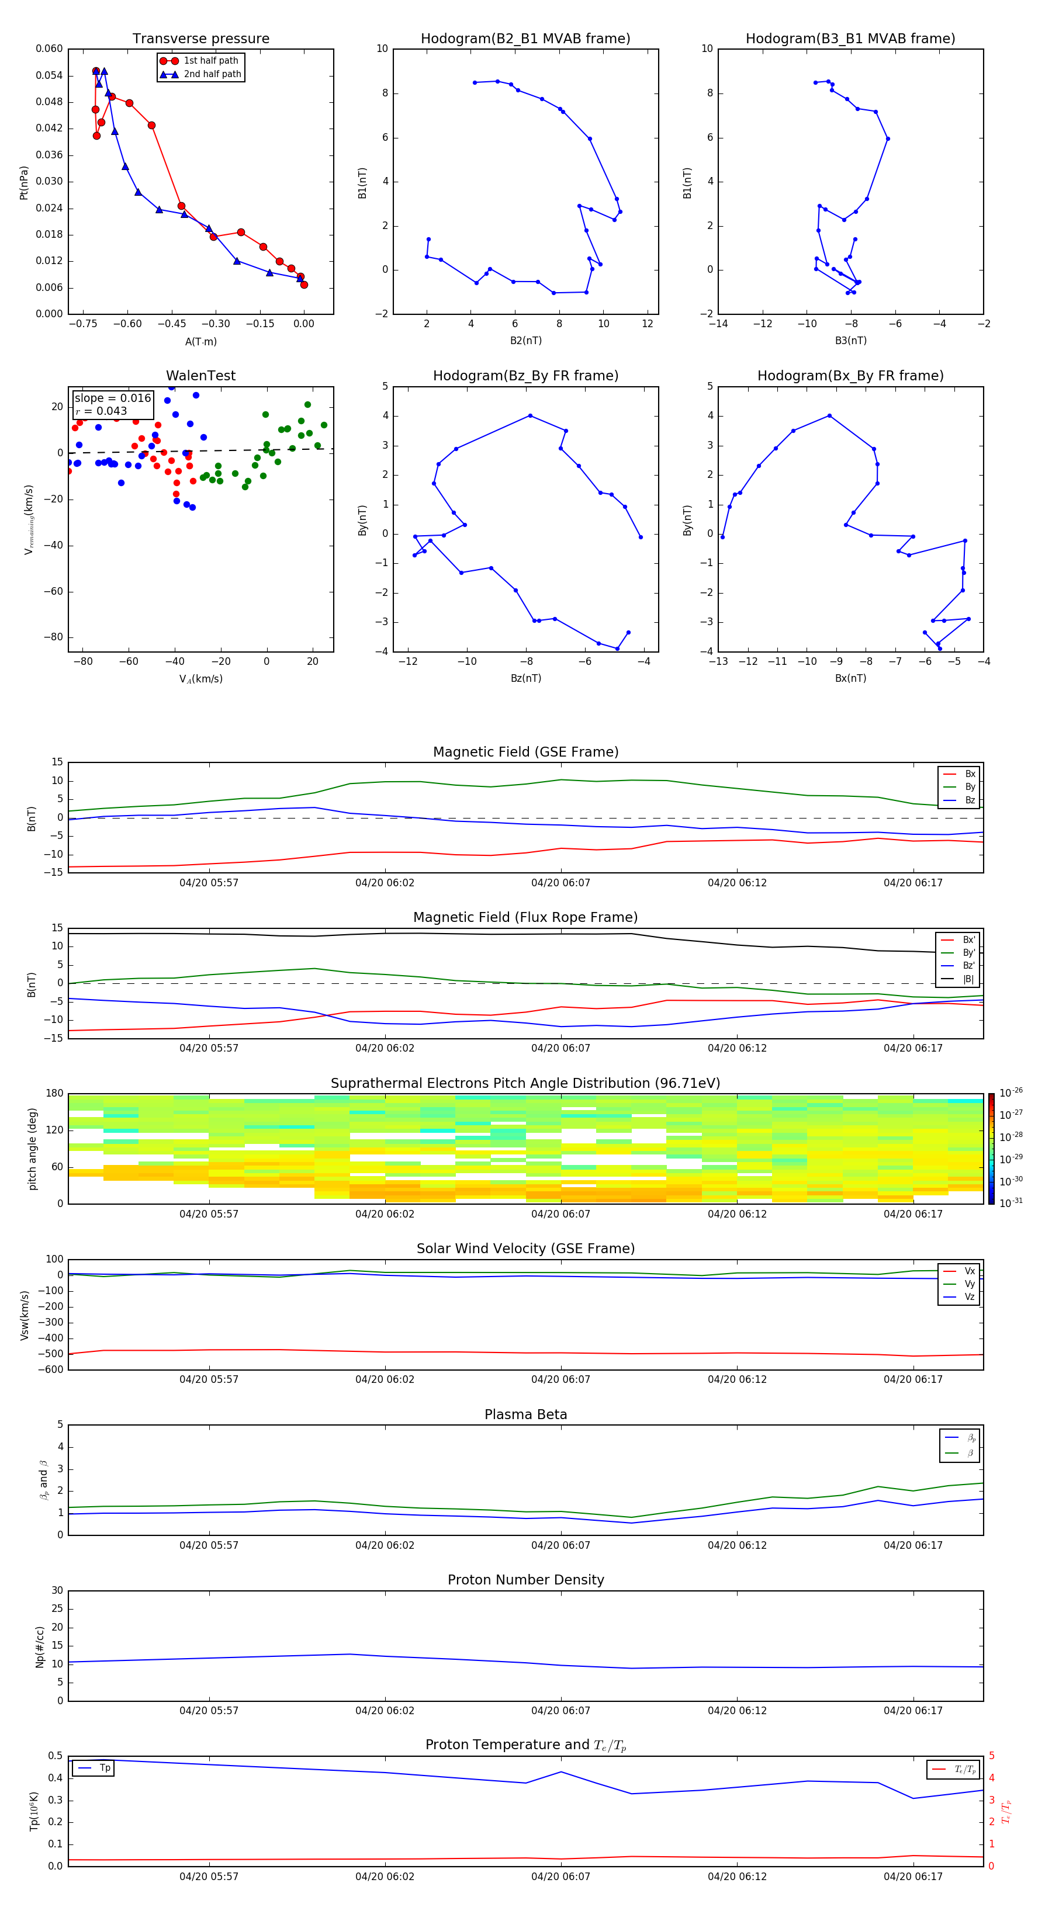Click the 'A(T·m)' x-axis label
1052x1928 pixels.
click(200, 341)
